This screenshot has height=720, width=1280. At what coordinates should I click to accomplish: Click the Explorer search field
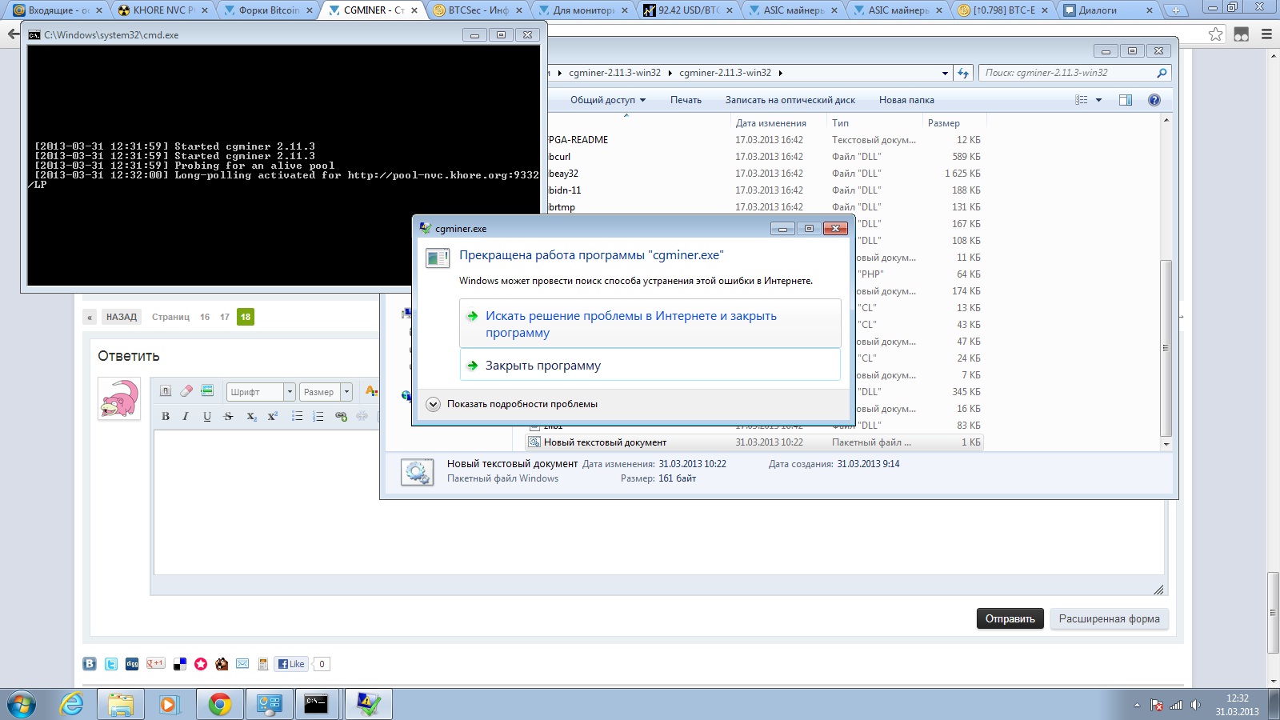[1074, 73]
